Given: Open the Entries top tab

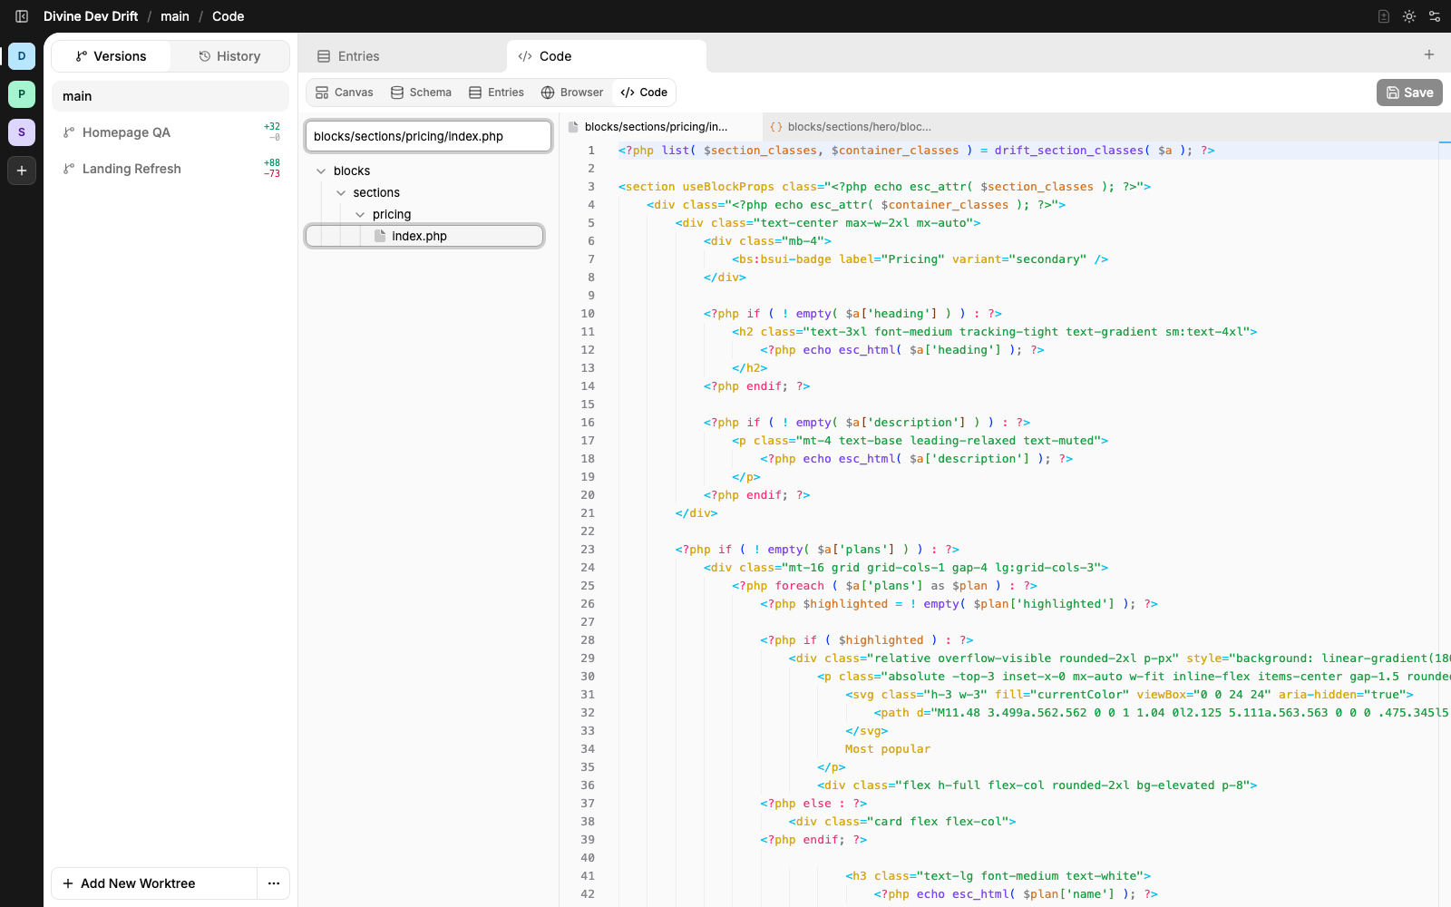Looking at the screenshot, I should (x=403, y=56).
